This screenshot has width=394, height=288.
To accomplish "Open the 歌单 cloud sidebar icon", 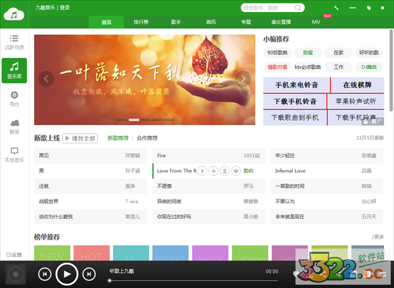I will point(14,127).
